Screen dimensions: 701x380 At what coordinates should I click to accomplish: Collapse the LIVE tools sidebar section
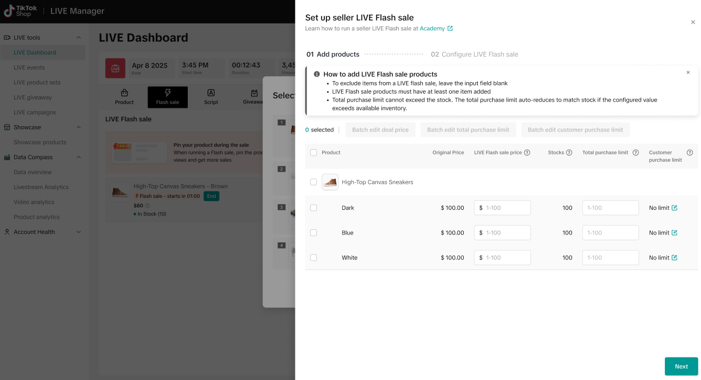click(79, 38)
